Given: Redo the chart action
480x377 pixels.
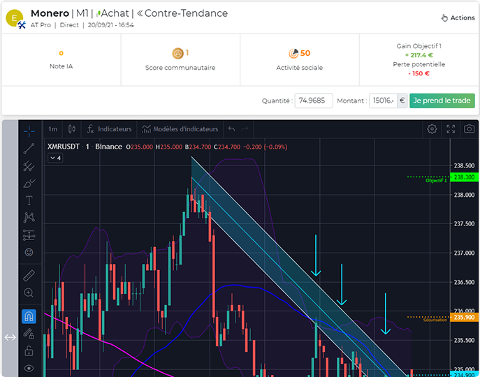Looking at the screenshot, I should point(245,129).
